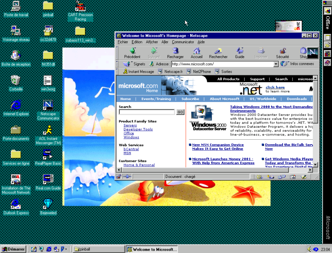Select the Outlook Express desktop icon
This screenshot has width=332, height=253.
(x=16, y=207)
